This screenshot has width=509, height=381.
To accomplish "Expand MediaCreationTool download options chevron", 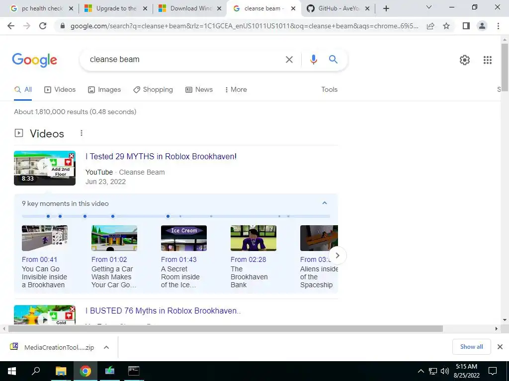I will [106, 347].
